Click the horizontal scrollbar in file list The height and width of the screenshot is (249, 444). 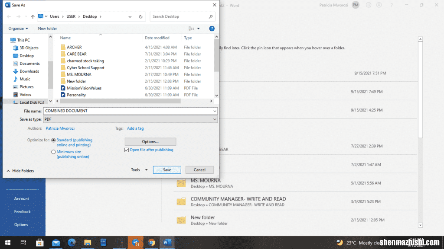pos(121,101)
